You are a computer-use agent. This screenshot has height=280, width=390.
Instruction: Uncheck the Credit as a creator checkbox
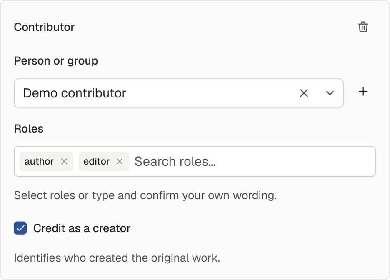[x=20, y=228]
